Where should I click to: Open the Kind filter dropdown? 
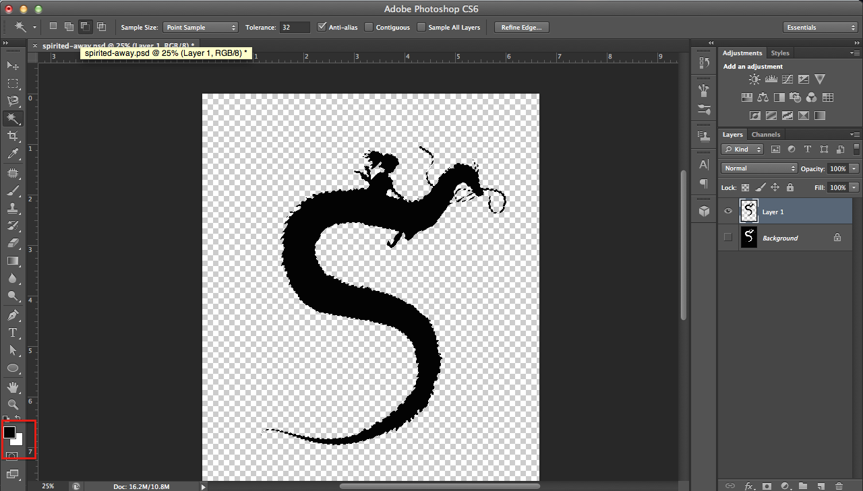pos(742,150)
